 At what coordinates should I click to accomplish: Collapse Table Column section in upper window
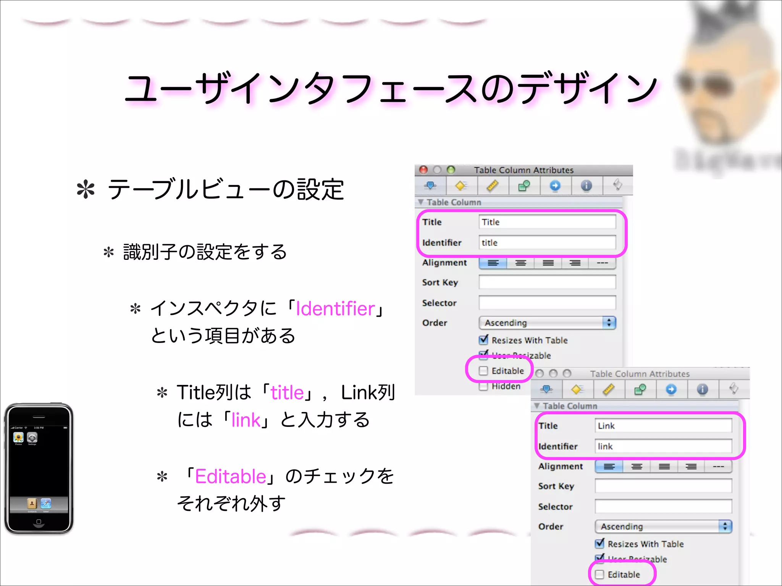[420, 202]
